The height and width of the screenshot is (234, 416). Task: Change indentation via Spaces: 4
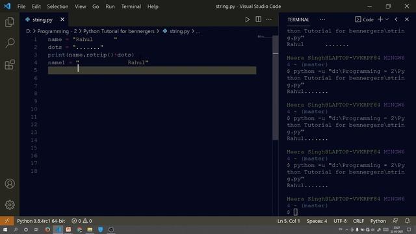click(317, 221)
